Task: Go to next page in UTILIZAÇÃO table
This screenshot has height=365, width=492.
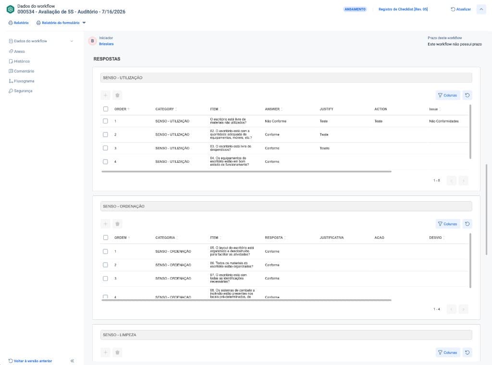Action: tap(464, 181)
